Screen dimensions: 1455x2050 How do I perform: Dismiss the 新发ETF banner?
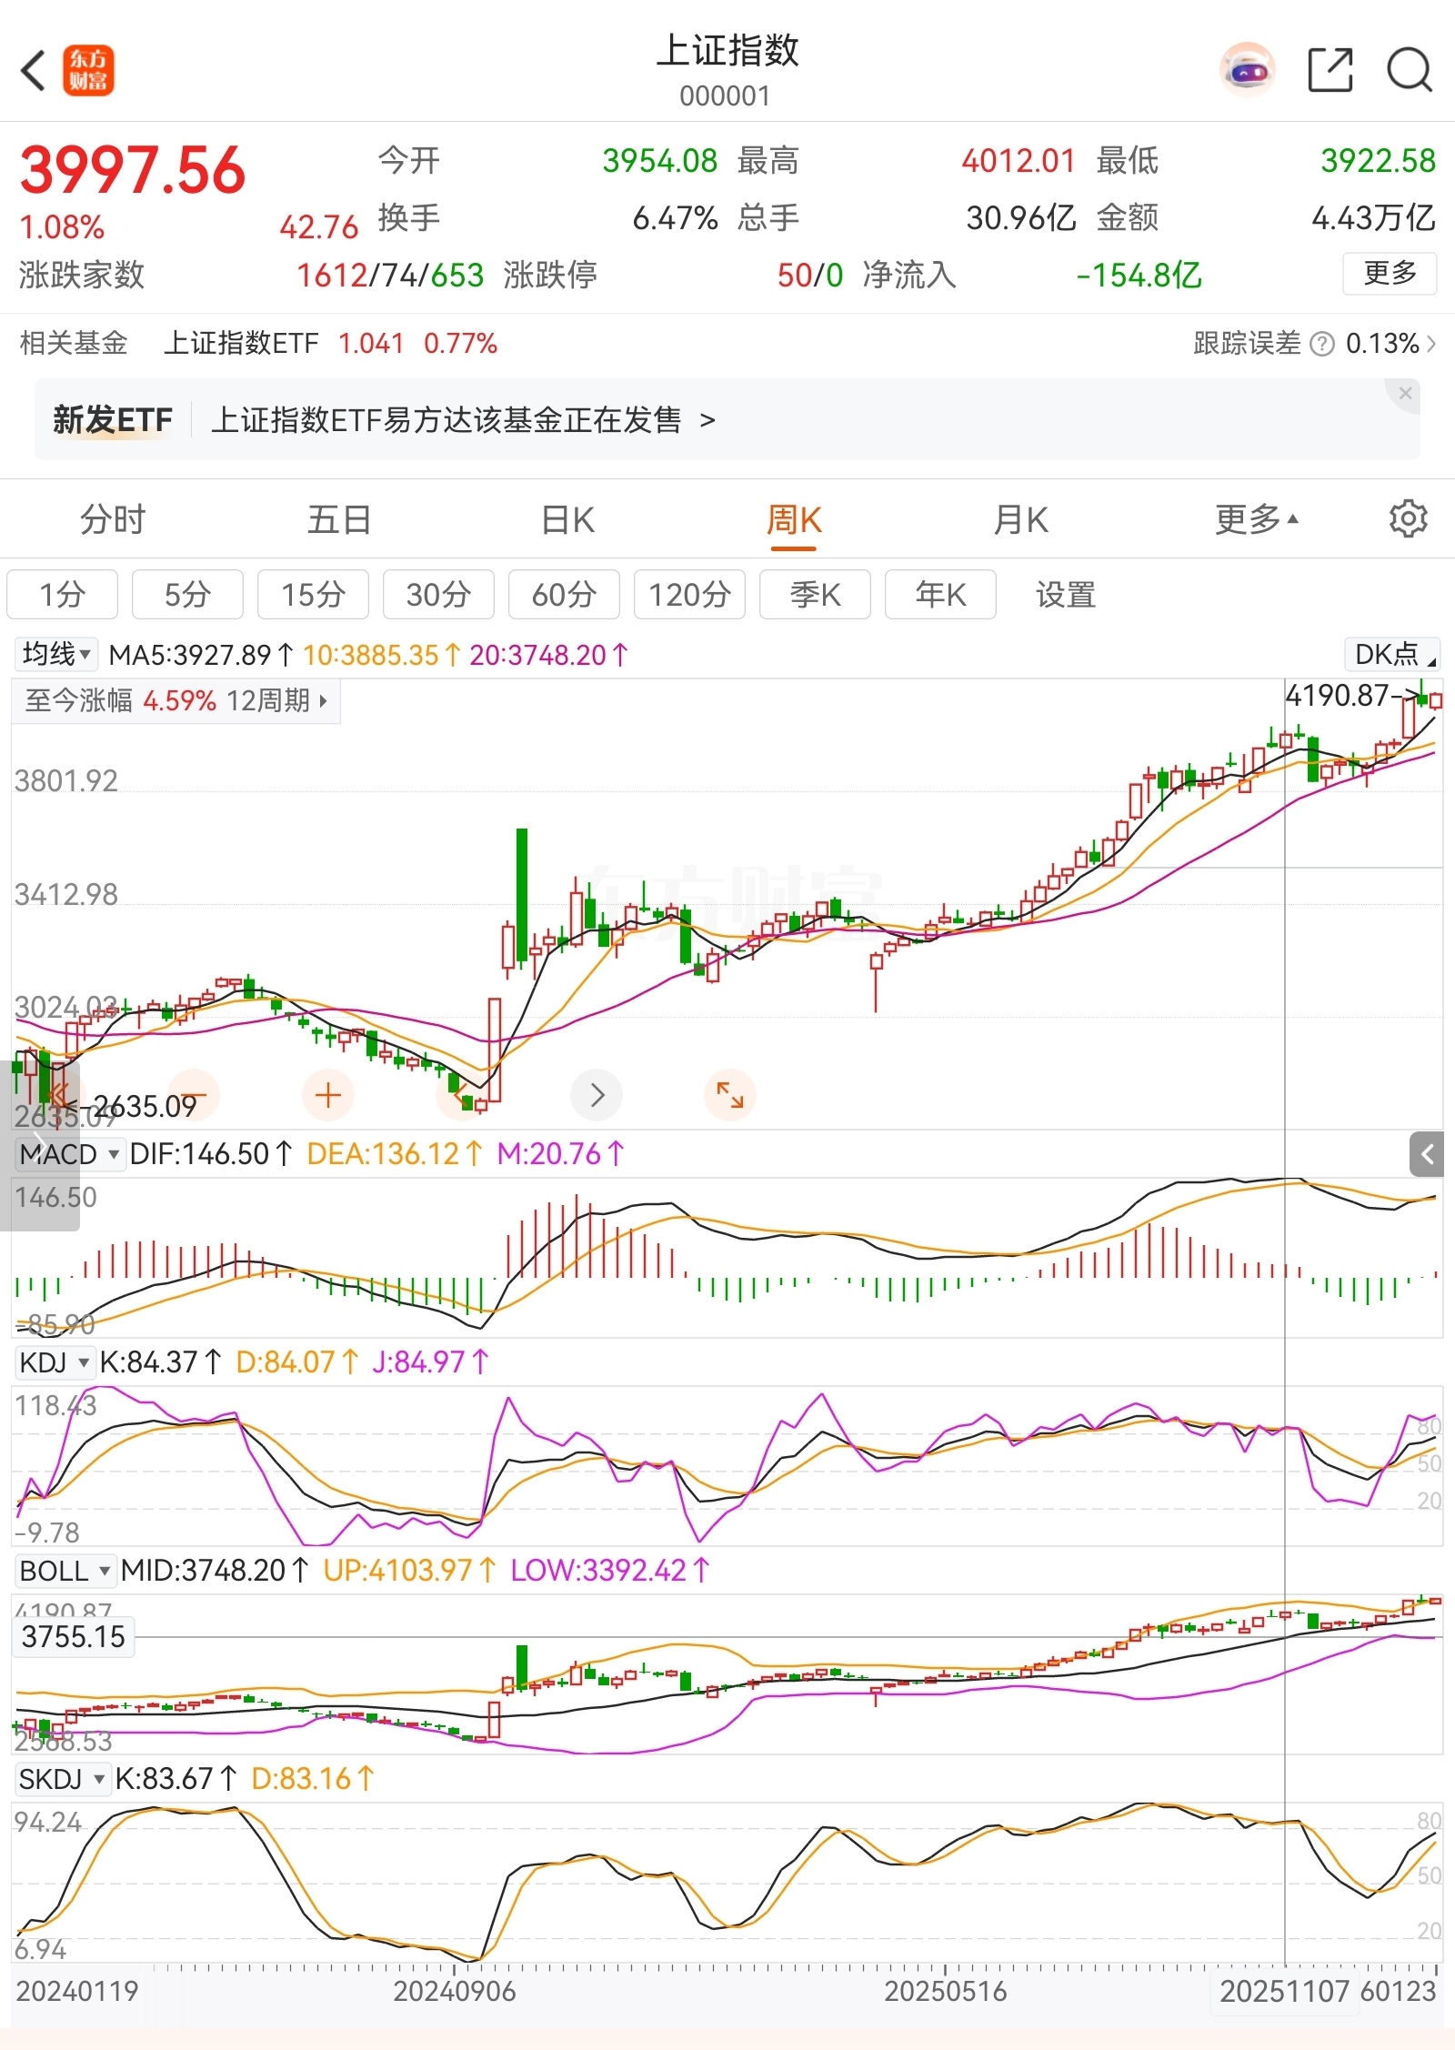click(x=1405, y=394)
